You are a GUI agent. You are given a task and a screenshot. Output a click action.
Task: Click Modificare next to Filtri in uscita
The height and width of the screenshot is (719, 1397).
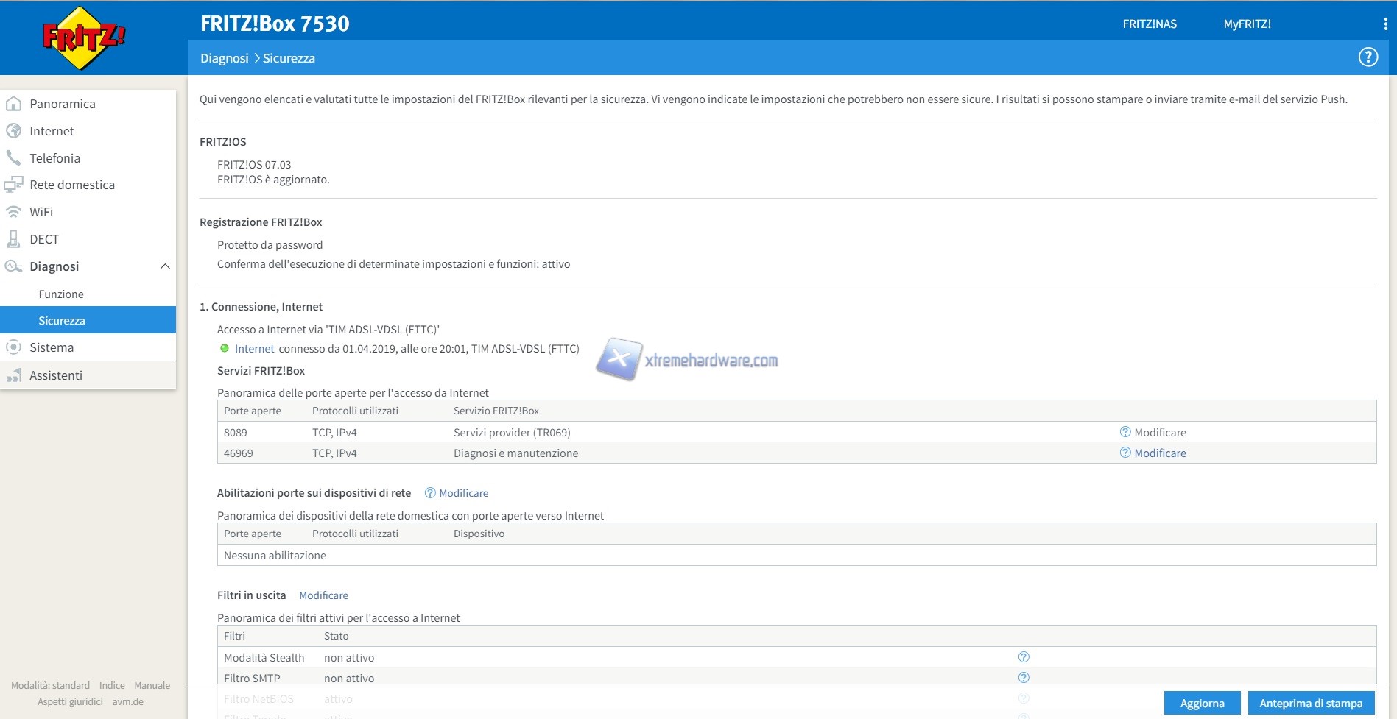click(323, 595)
